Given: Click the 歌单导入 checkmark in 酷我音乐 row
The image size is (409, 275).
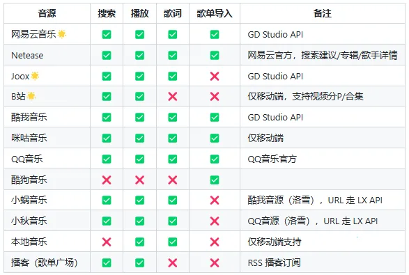Looking at the screenshot, I should coord(215,117).
